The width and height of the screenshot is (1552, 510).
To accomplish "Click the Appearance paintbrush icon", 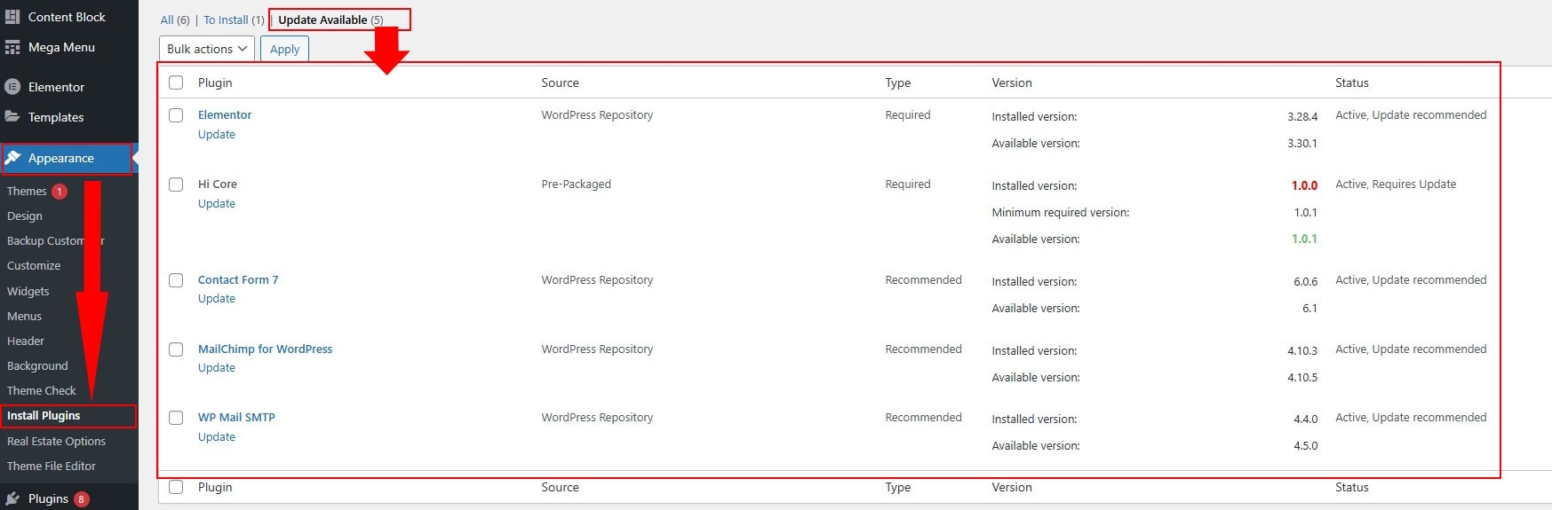I will pyautogui.click(x=12, y=158).
